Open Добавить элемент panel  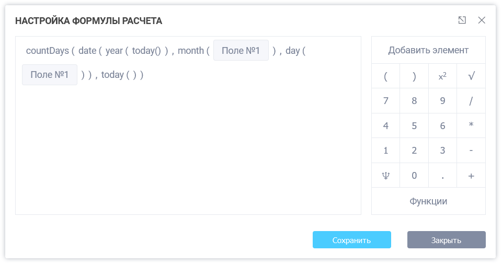[428, 50]
